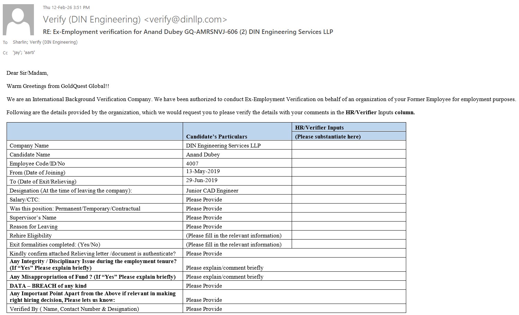Click 'DIN Engineering Services LLP' table cell
The image size is (519, 315).
[x=223, y=145]
